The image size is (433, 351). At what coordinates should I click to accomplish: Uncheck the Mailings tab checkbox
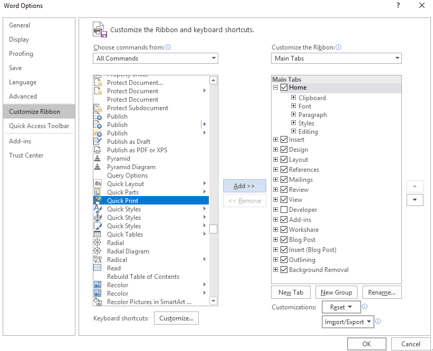(x=284, y=180)
